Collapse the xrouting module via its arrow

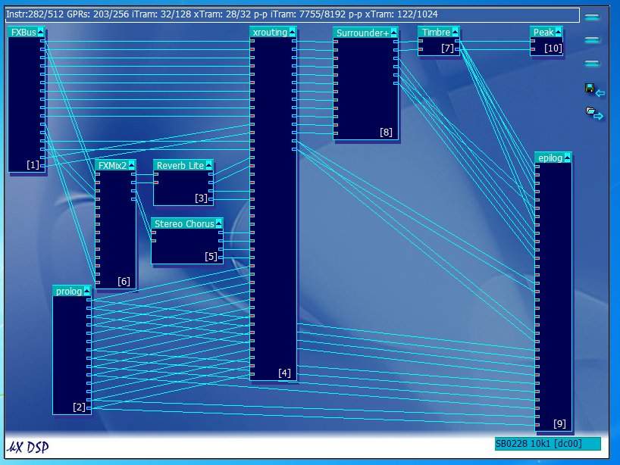click(x=293, y=32)
